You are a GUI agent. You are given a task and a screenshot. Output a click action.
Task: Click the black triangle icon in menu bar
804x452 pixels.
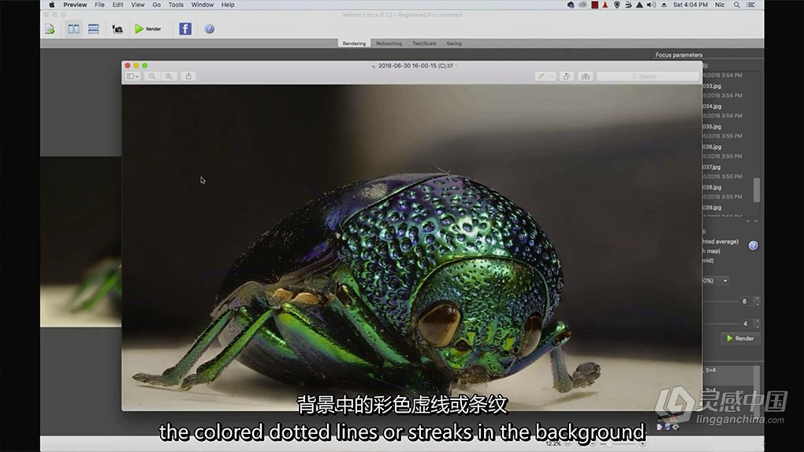[x=639, y=5]
